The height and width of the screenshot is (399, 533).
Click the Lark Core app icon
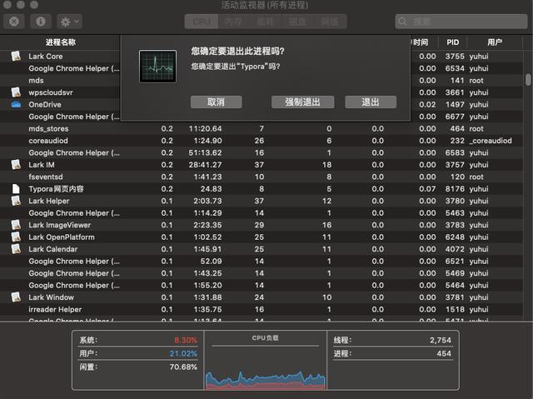pos(16,56)
